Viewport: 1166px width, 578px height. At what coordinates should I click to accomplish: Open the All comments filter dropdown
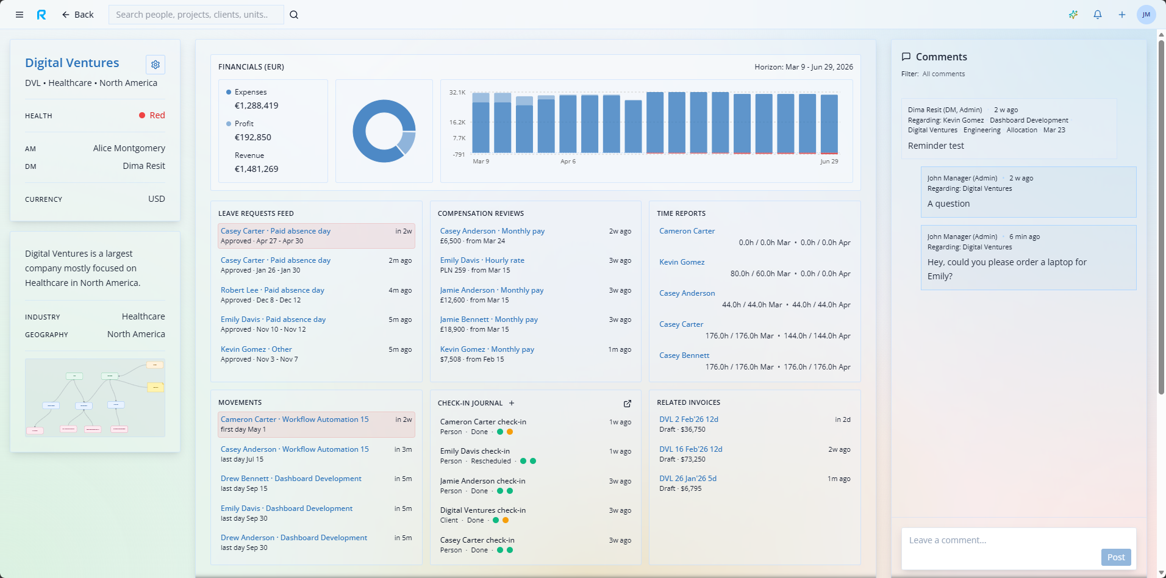943,73
